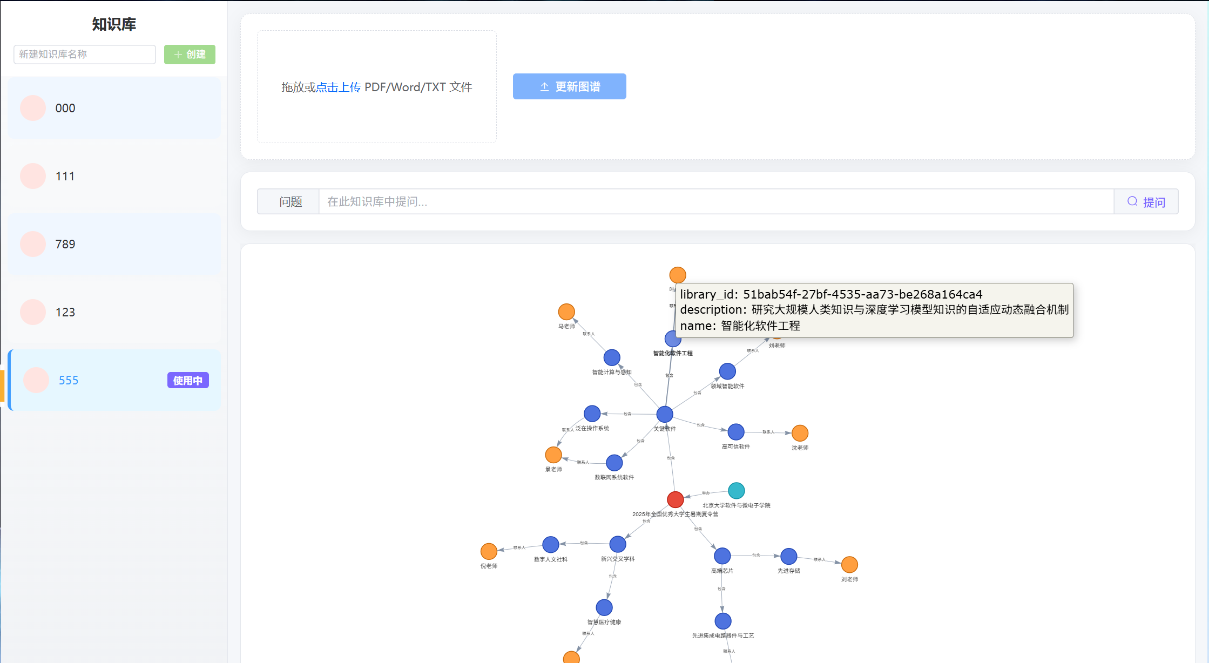This screenshot has height=663, width=1209.
Task: Click the 先进存储 node
Action: tap(789, 556)
